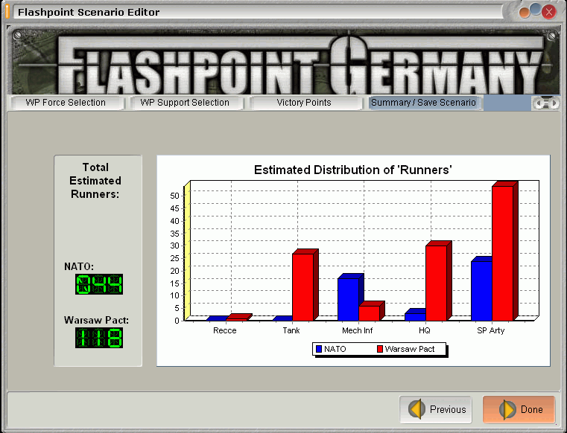Screen dimensions: 567x433
Task: Click the 'NATO:' label above the counter
Action: coord(79,266)
